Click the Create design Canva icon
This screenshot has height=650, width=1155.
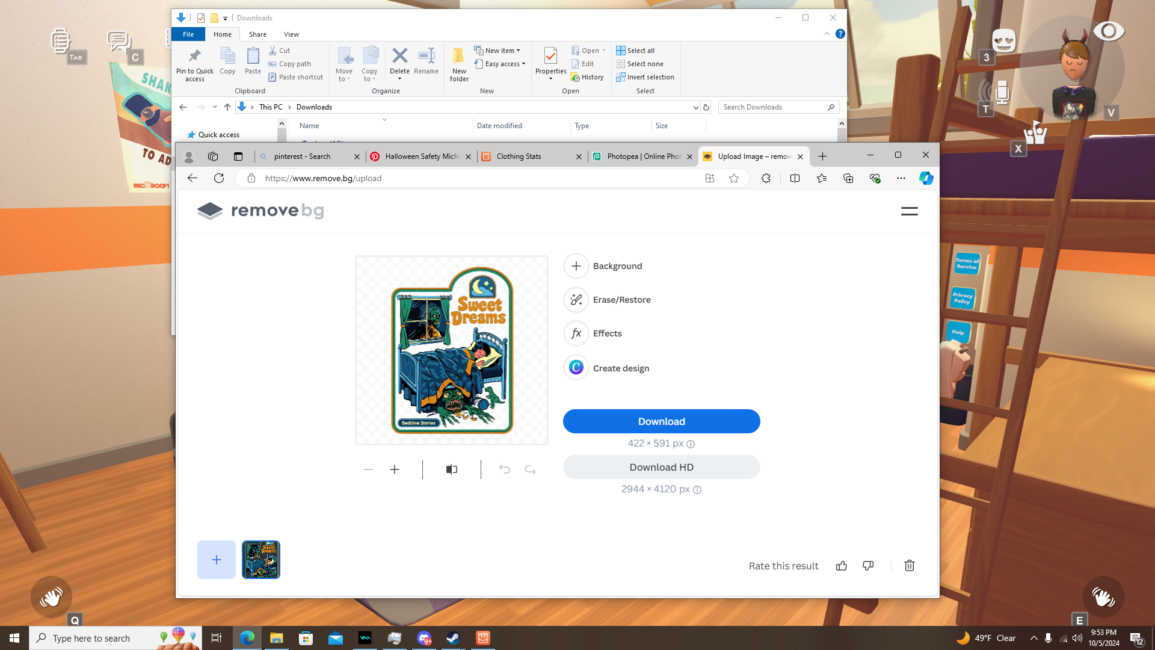tap(576, 368)
